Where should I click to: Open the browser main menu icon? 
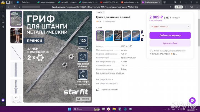(x=180, y=2)
